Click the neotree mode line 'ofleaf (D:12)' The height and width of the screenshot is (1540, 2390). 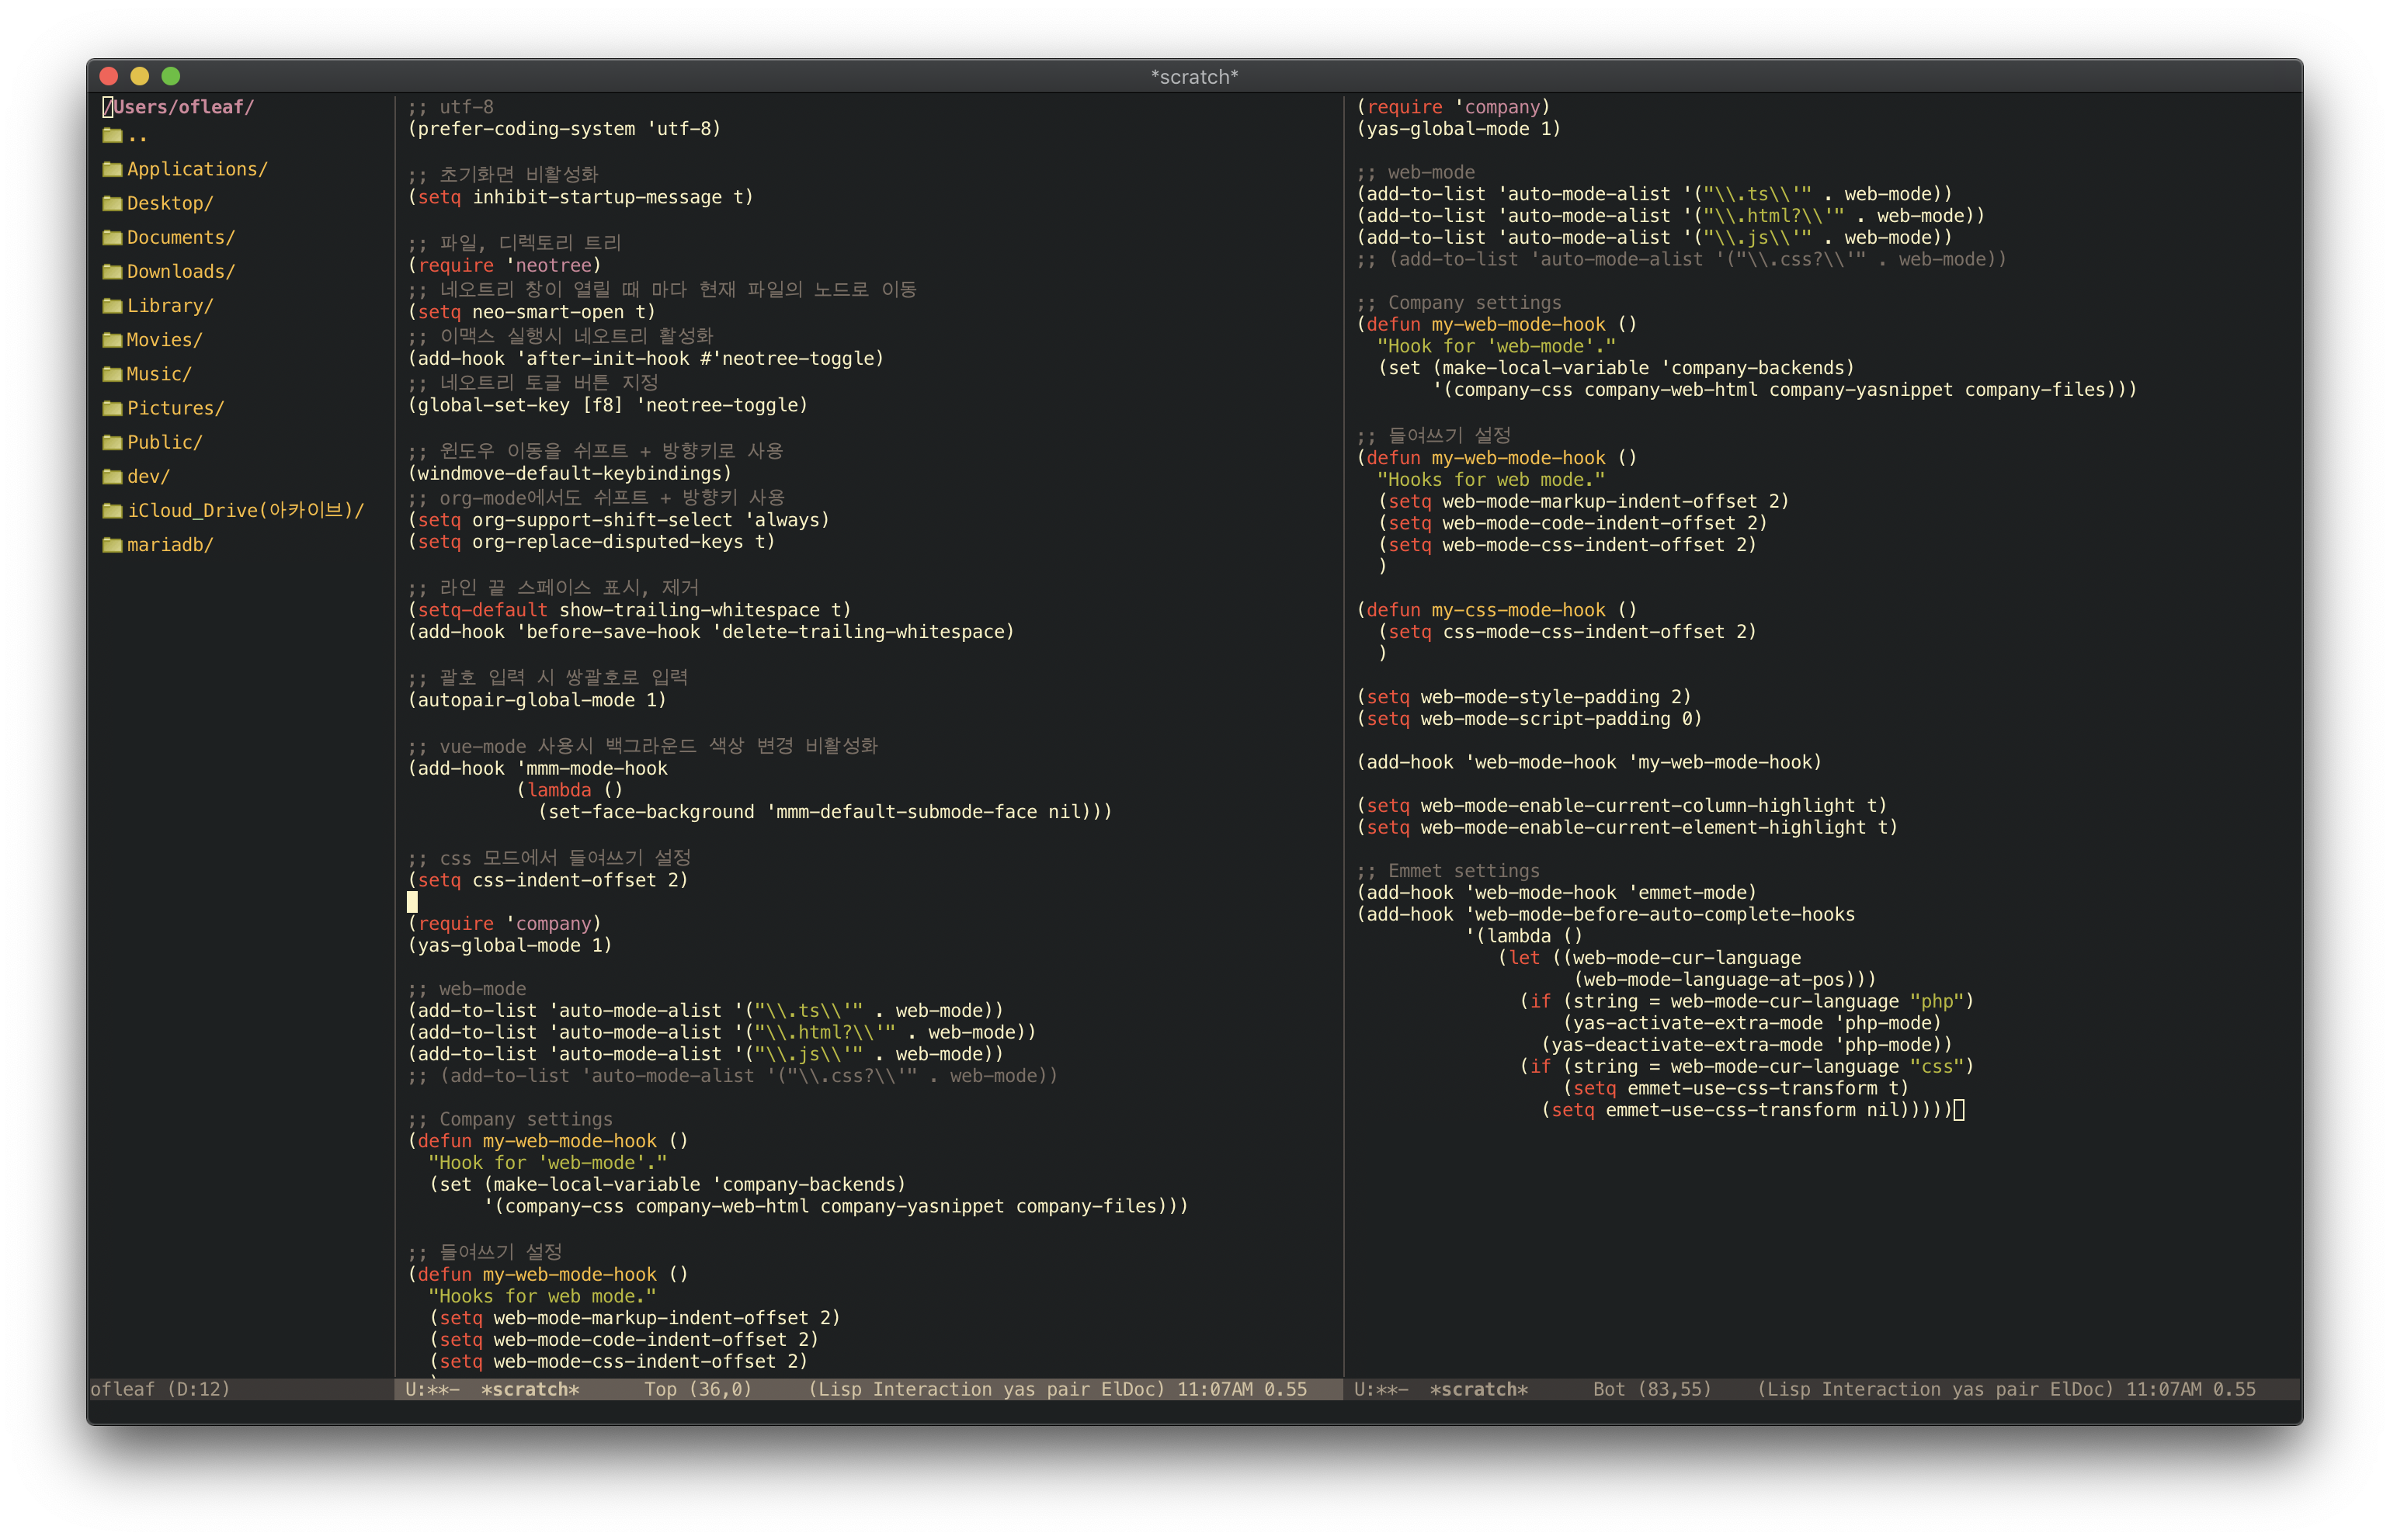pyautogui.click(x=160, y=1389)
